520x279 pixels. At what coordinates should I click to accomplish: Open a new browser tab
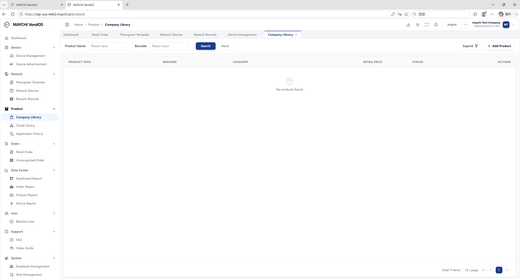pos(127,5)
